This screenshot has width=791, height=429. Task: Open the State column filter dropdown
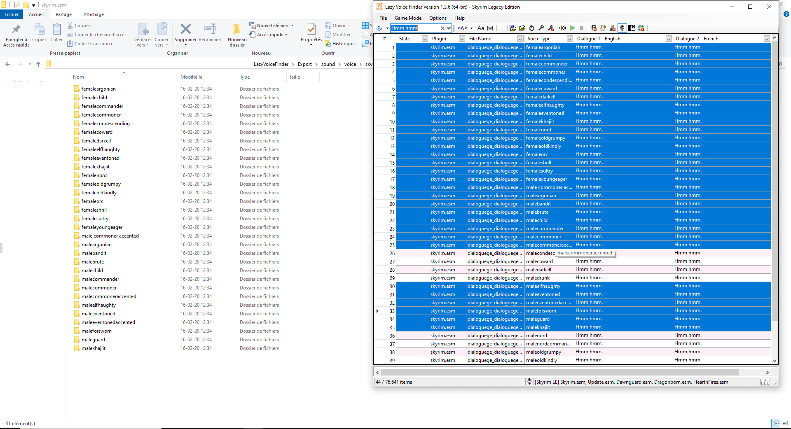click(425, 39)
